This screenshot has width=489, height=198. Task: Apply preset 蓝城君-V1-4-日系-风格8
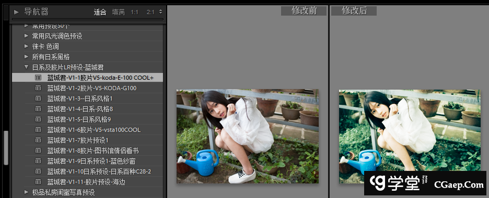click(80, 109)
